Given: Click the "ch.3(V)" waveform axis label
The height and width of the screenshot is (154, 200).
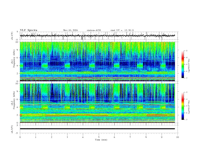Looking at the screenshot, I should (x=12, y=129).
